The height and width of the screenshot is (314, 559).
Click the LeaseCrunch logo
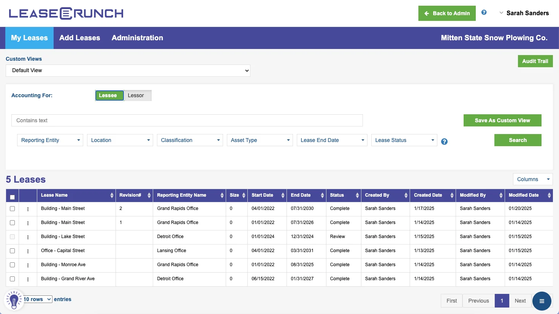point(66,13)
